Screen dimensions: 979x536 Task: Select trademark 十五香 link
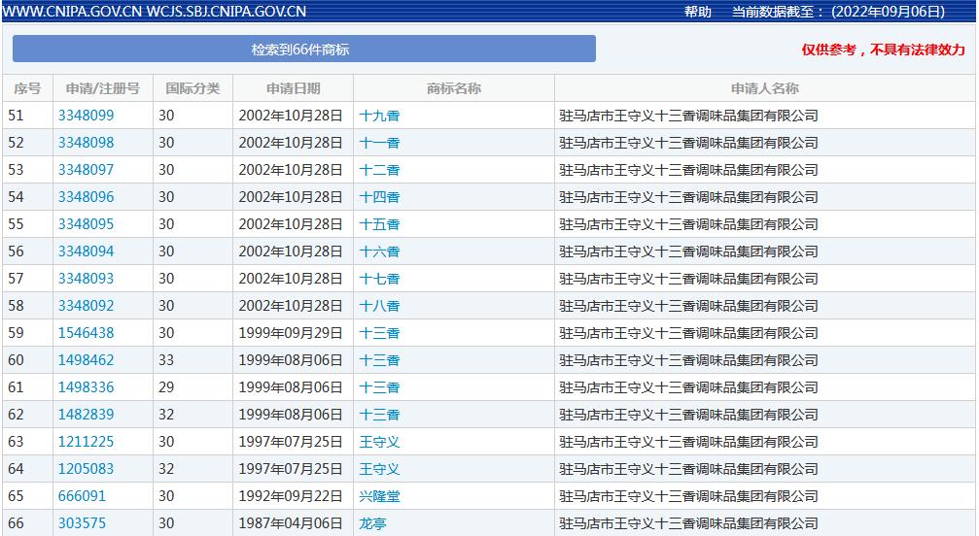coord(379,224)
